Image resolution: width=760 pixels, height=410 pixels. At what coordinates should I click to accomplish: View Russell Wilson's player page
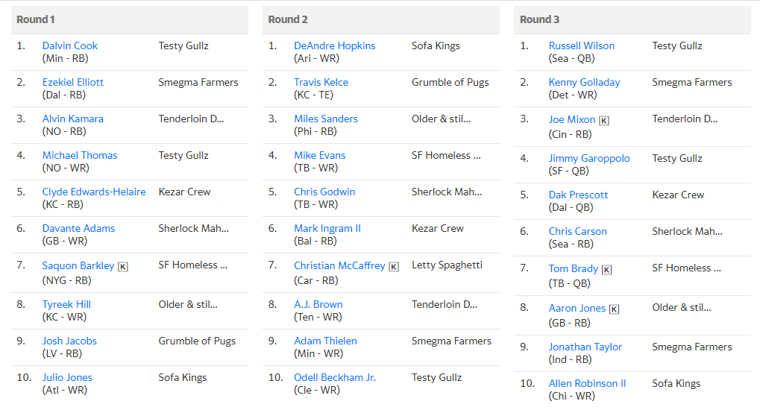click(x=582, y=45)
